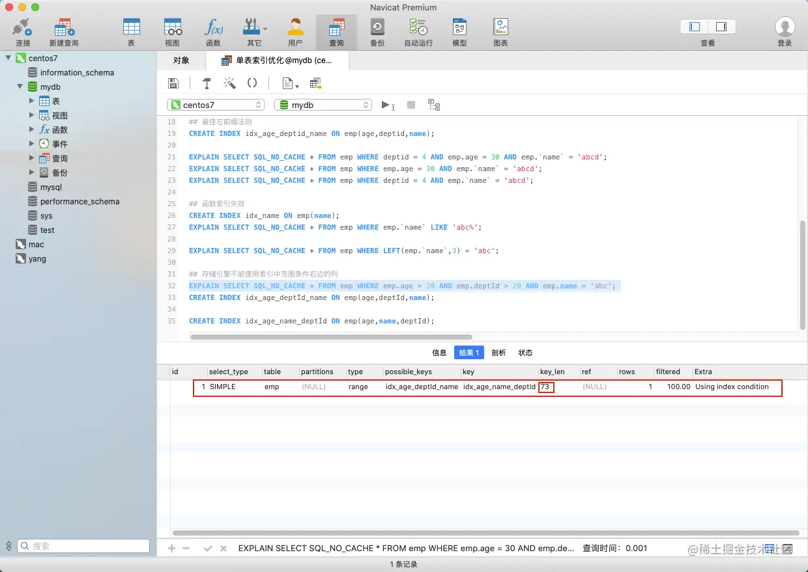808x572 pixels.
Task: Click the delete record minus icon
Action: click(x=186, y=548)
